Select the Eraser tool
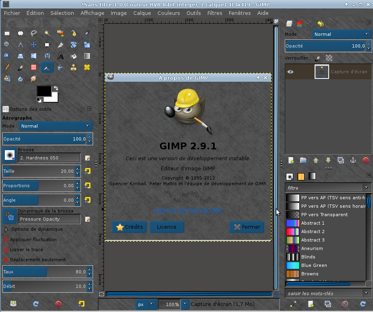 (x=34, y=67)
